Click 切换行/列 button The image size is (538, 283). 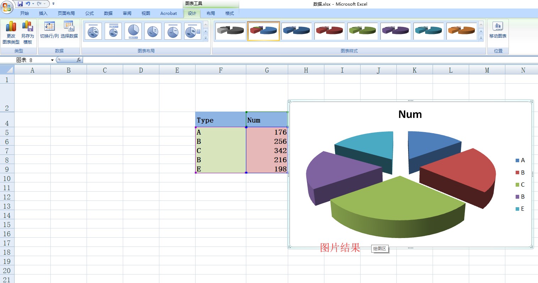pos(49,30)
